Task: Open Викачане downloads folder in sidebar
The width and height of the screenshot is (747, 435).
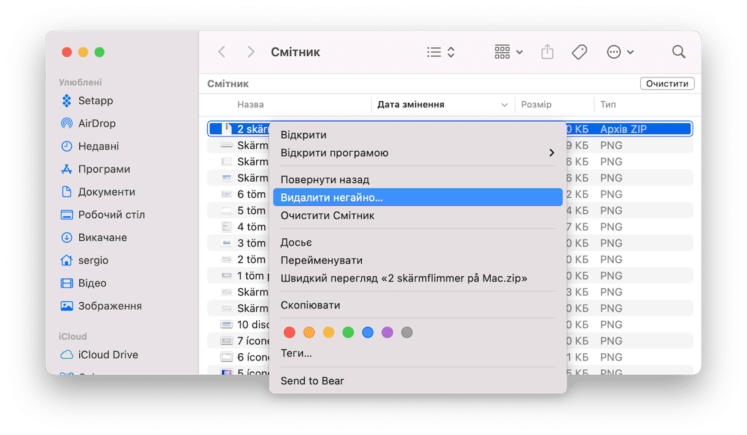Action: point(102,238)
